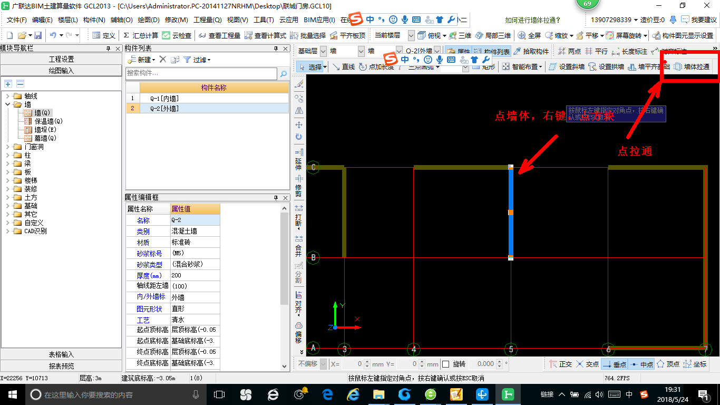Screen dimensions: 720x405
Task: Switch to 三维 3D view
Action: tap(460, 35)
